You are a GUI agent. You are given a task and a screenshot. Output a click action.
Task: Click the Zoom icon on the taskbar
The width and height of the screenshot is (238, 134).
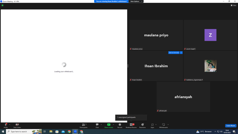[x=75, y=131]
